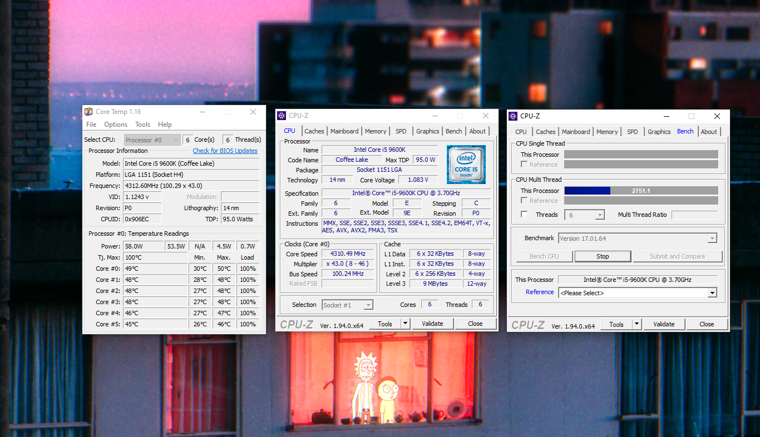Select the Graphics tab in the right CPU-Z window
Viewport: 760px width, 437px height.
[x=659, y=132]
